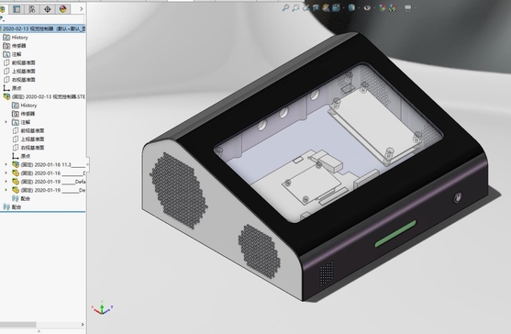Select 右视基准面 plane nested in the .STE component
The height and width of the screenshot is (334, 511).
click(x=28, y=148)
